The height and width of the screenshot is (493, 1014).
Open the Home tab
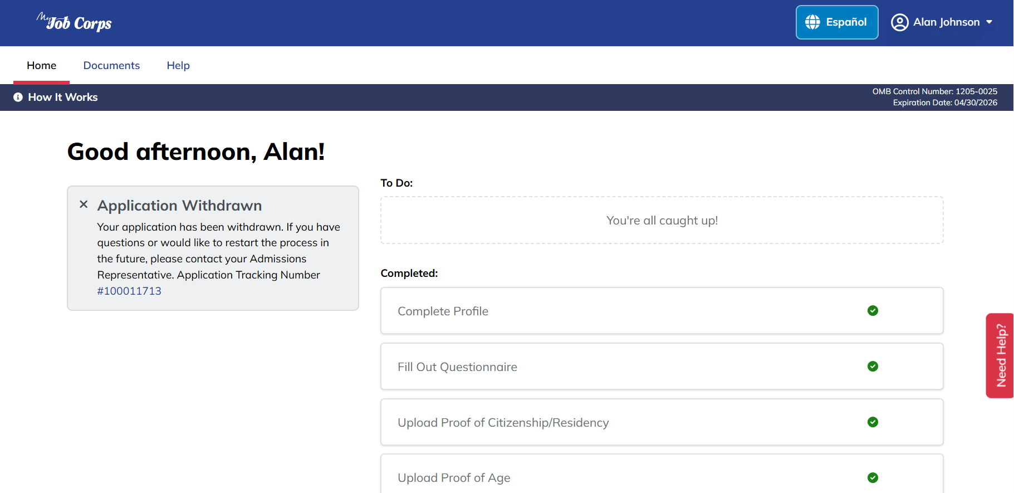pyautogui.click(x=42, y=66)
